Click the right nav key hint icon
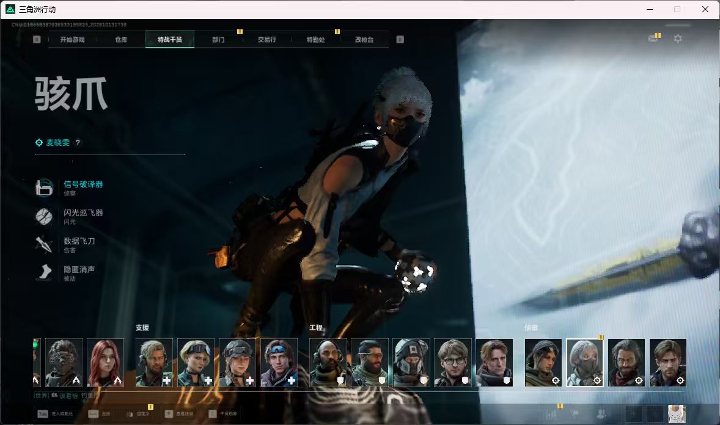720x425 pixels. coord(400,40)
